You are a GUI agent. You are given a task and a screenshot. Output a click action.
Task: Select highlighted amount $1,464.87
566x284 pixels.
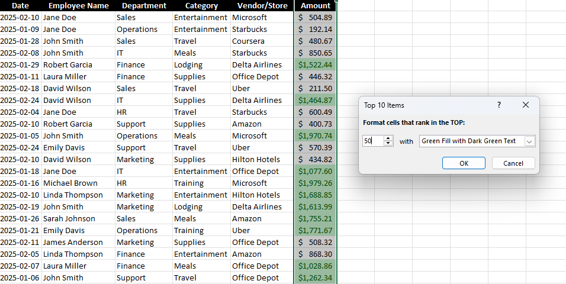coord(316,101)
